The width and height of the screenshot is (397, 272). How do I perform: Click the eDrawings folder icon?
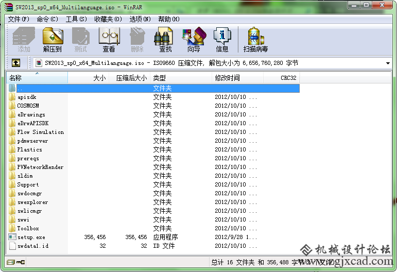click(x=12, y=114)
